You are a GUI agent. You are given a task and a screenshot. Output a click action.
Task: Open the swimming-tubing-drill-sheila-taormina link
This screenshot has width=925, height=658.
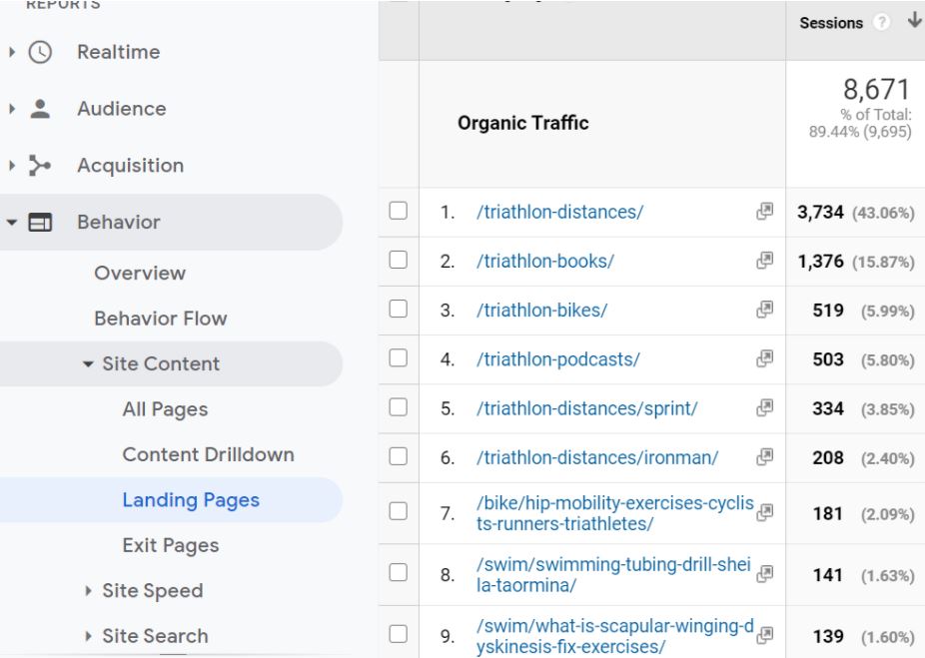[613, 574]
